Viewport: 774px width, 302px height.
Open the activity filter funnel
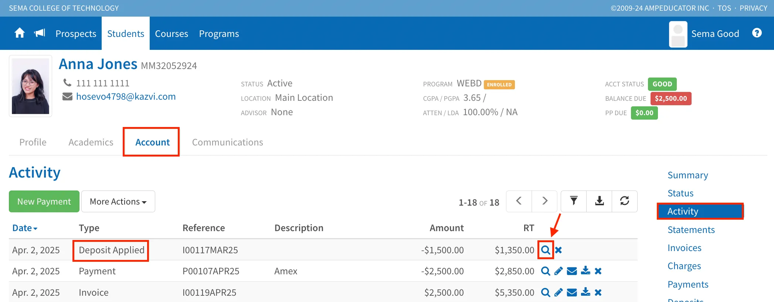tap(574, 201)
